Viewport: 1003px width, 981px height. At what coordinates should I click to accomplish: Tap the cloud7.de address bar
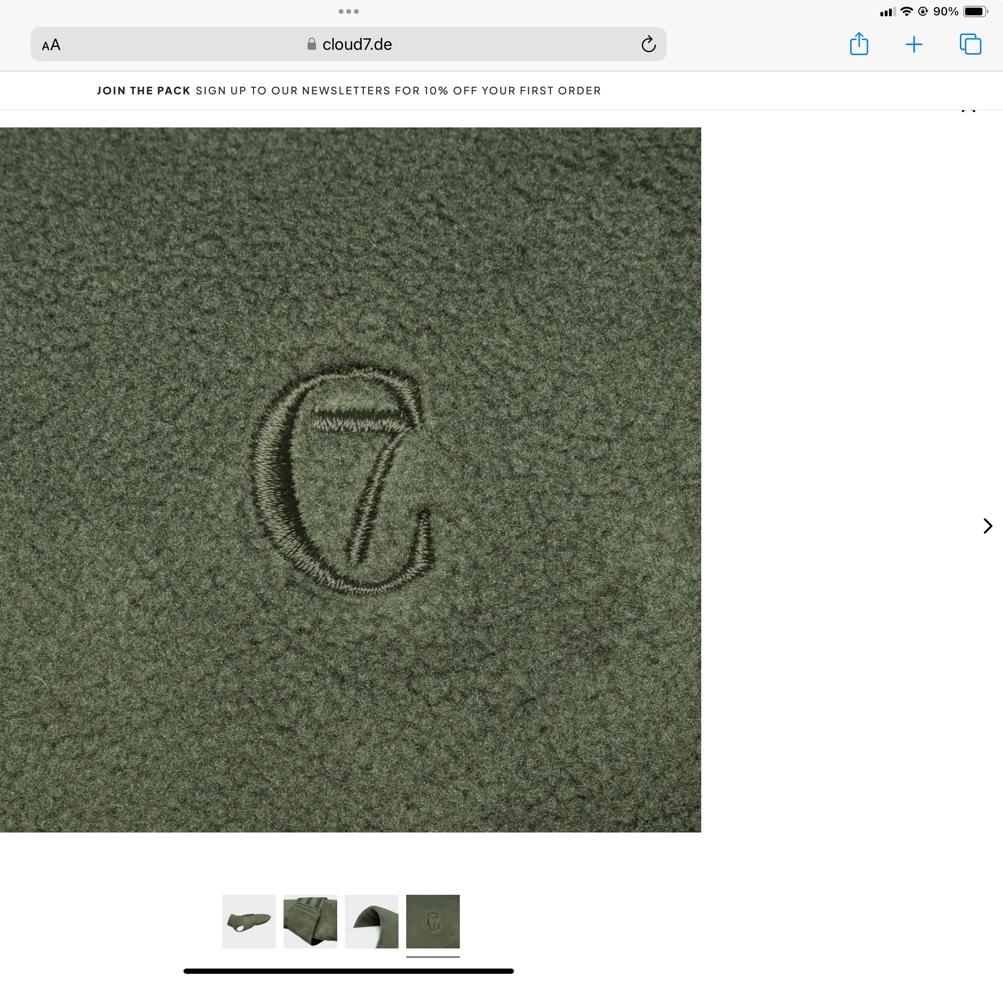tap(349, 45)
